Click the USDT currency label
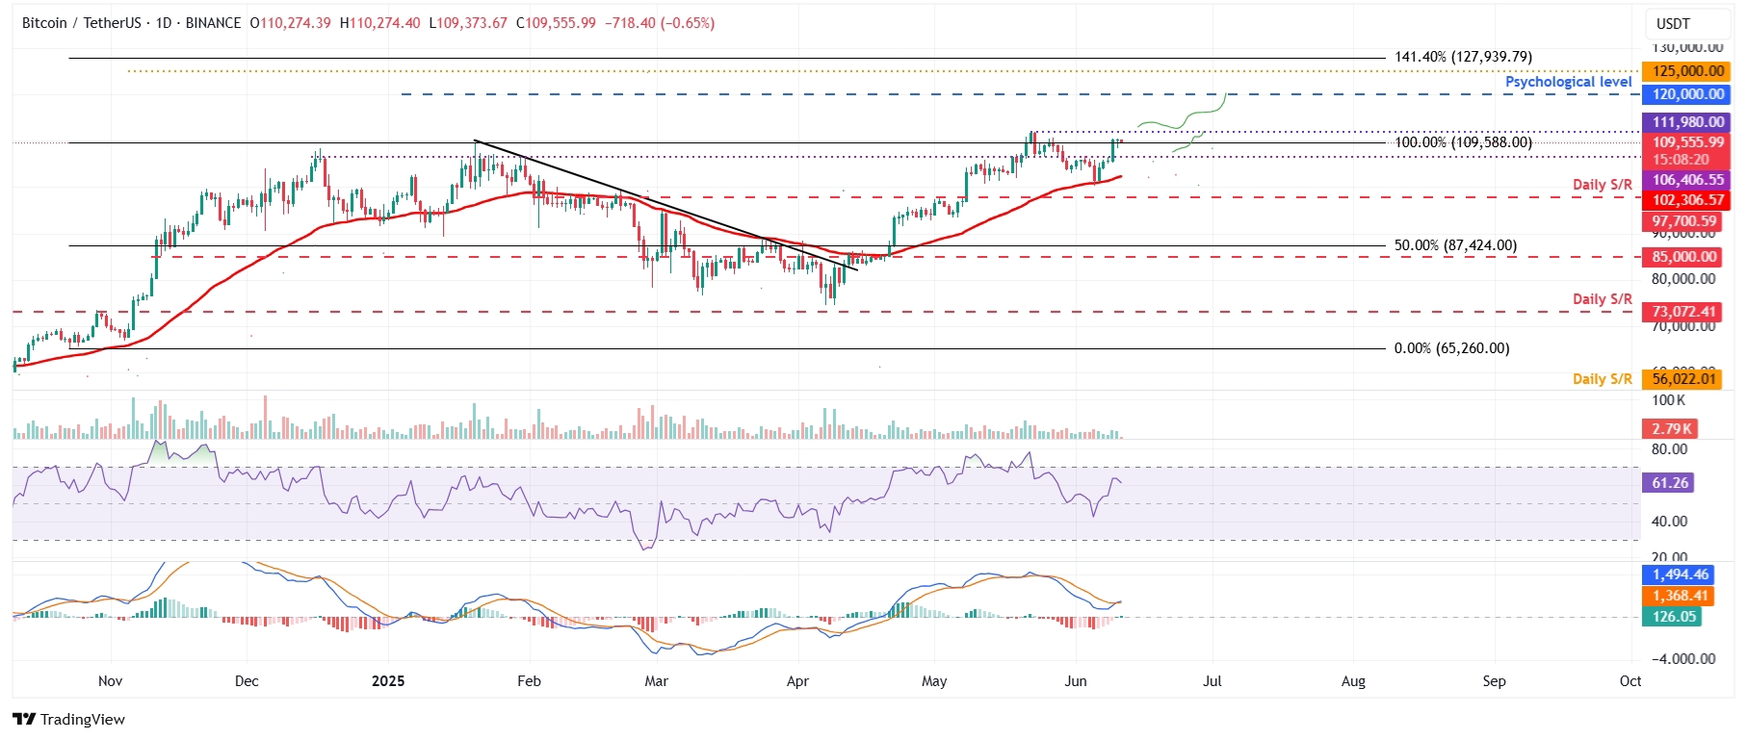The width and height of the screenshot is (1747, 740). [x=1673, y=24]
